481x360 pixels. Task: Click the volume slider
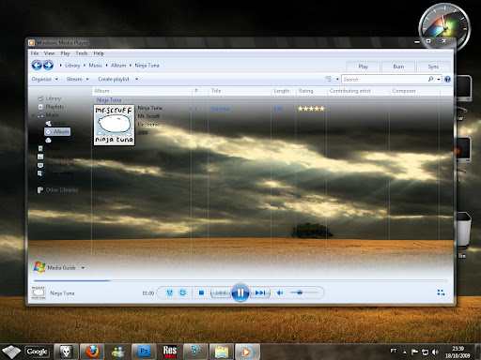(x=303, y=292)
